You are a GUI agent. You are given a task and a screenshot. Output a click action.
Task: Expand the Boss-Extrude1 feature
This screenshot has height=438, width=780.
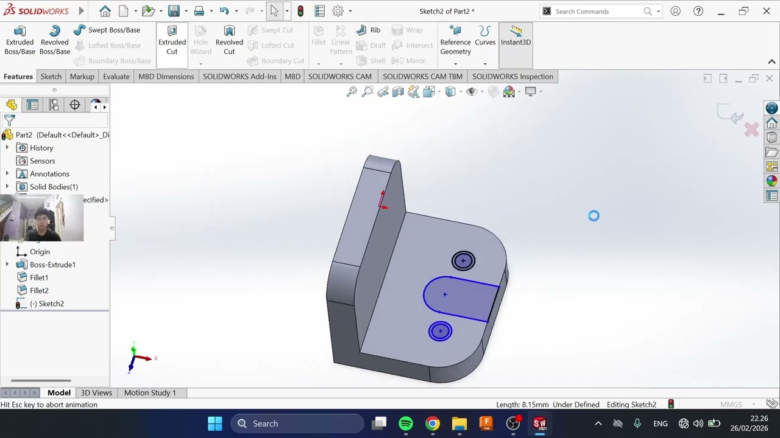7,265
